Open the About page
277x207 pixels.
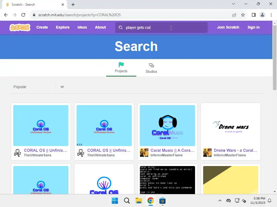coord(100,27)
